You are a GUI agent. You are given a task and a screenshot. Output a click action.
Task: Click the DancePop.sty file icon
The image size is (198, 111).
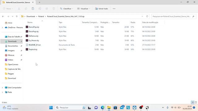27,27
